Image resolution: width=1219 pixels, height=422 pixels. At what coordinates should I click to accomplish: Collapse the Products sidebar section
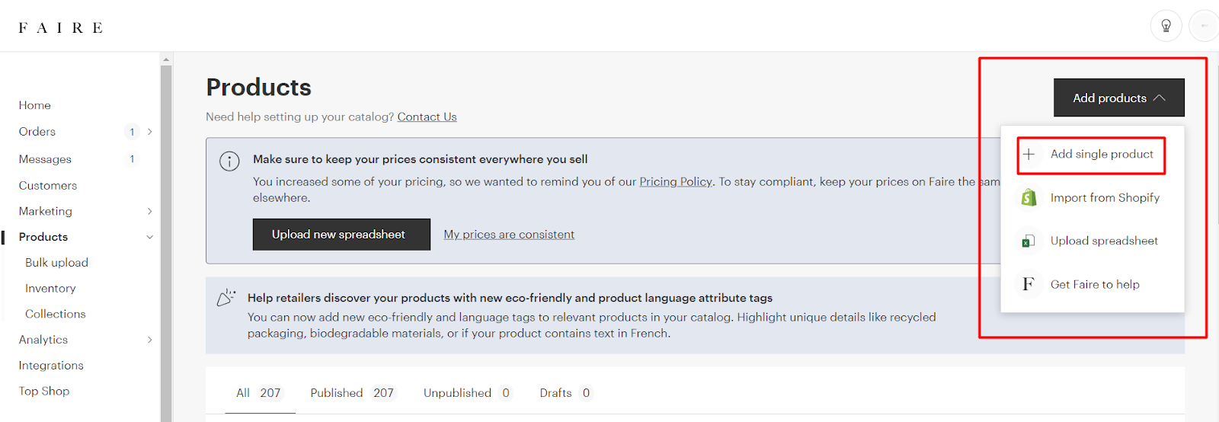pyautogui.click(x=150, y=237)
